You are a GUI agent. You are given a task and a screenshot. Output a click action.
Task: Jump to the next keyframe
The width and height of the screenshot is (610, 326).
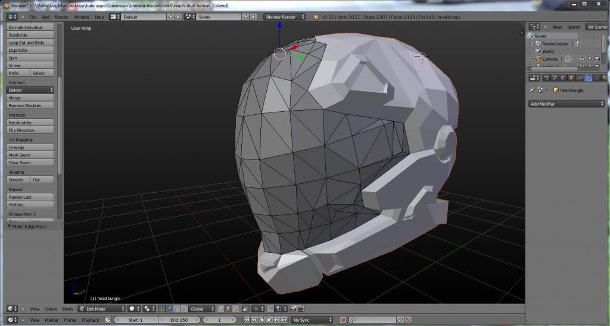point(276,320)
